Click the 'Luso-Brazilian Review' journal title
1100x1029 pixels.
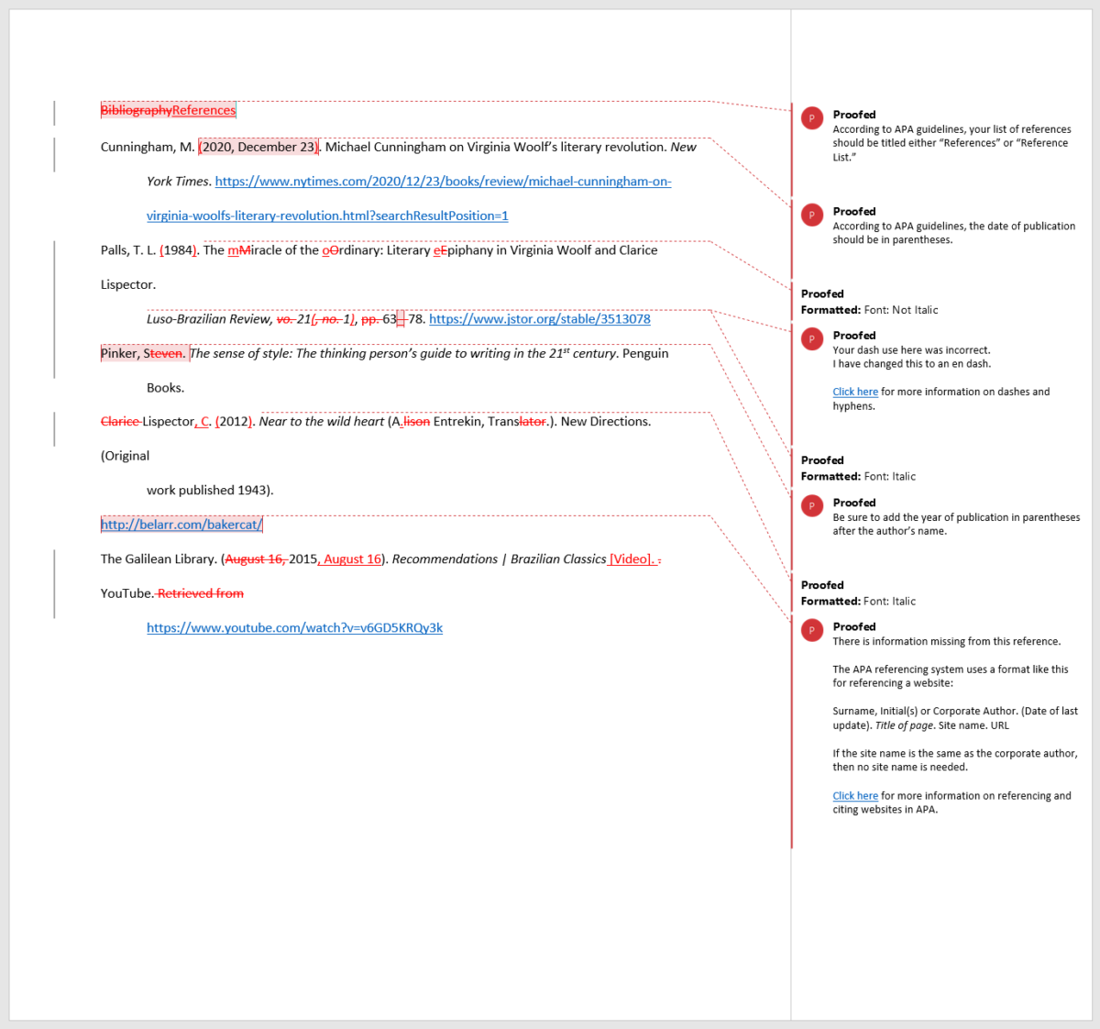tap(208, 319)
